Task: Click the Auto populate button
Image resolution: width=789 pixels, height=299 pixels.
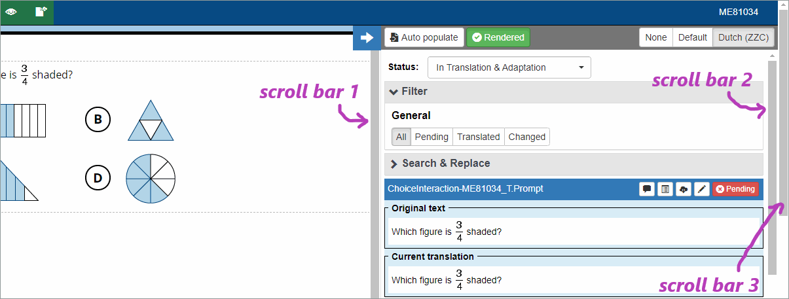Action: tap(424, 37)
